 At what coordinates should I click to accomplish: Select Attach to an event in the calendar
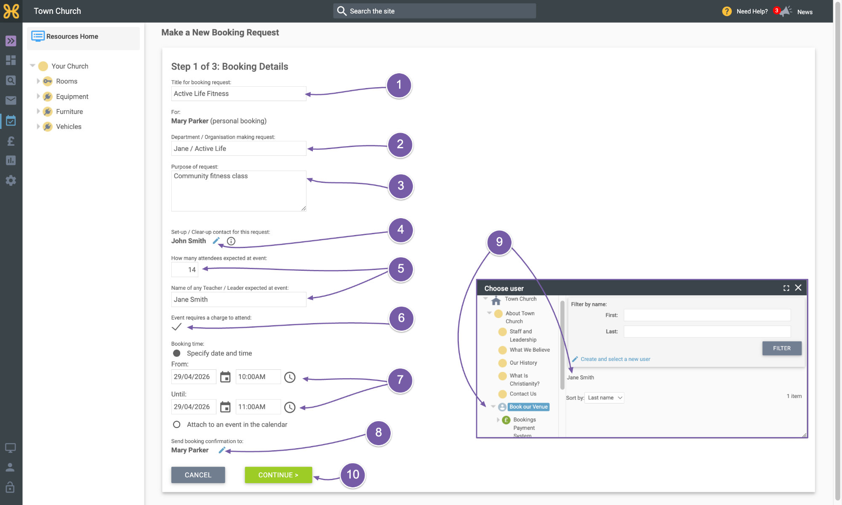[177, 425]
